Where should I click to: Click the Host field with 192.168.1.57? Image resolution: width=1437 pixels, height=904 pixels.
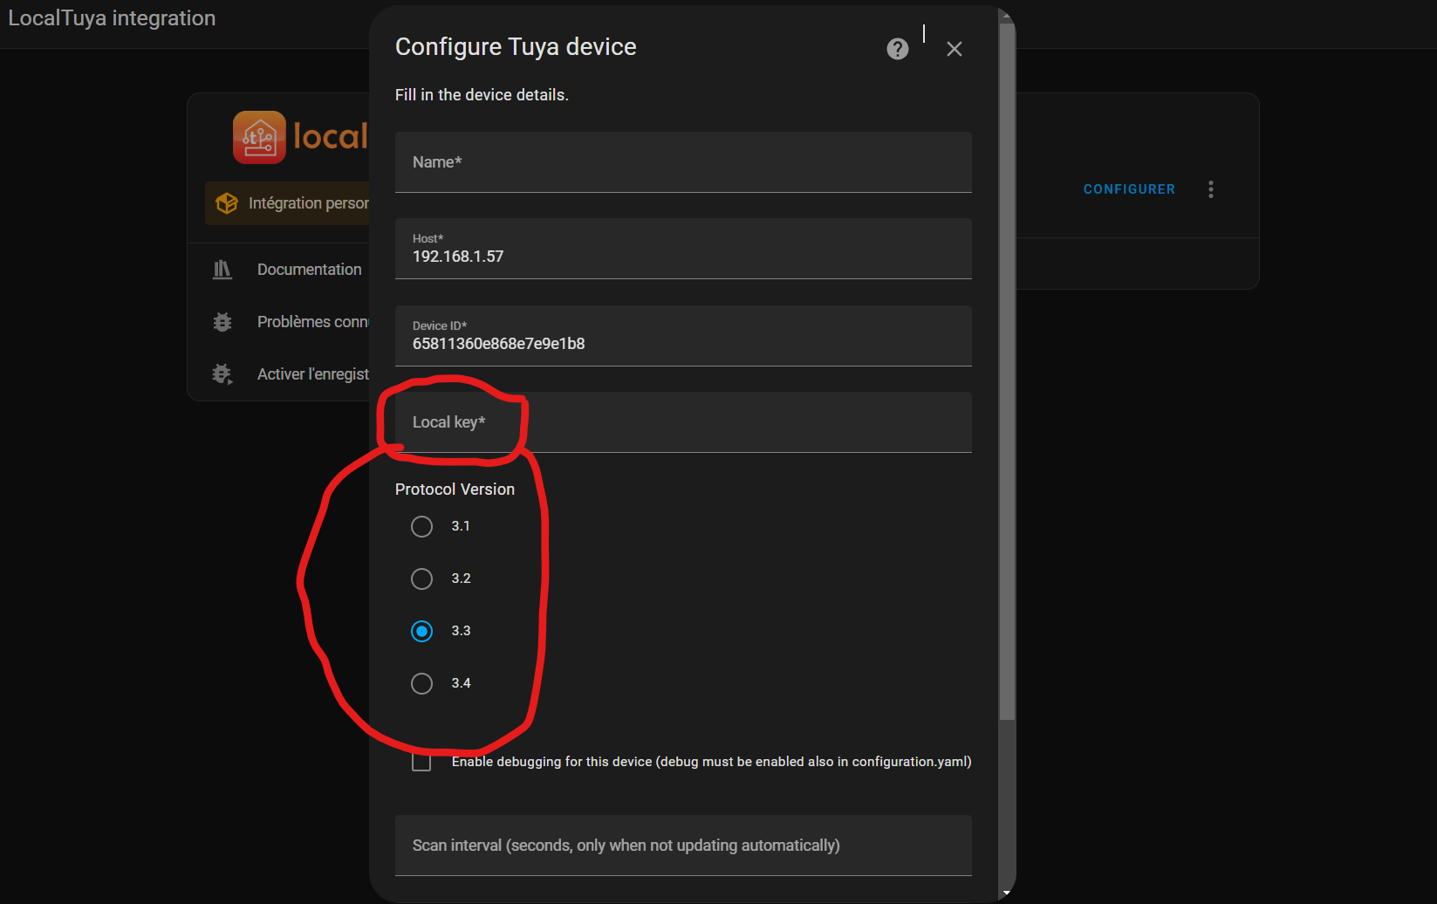[x=682, y=250]
